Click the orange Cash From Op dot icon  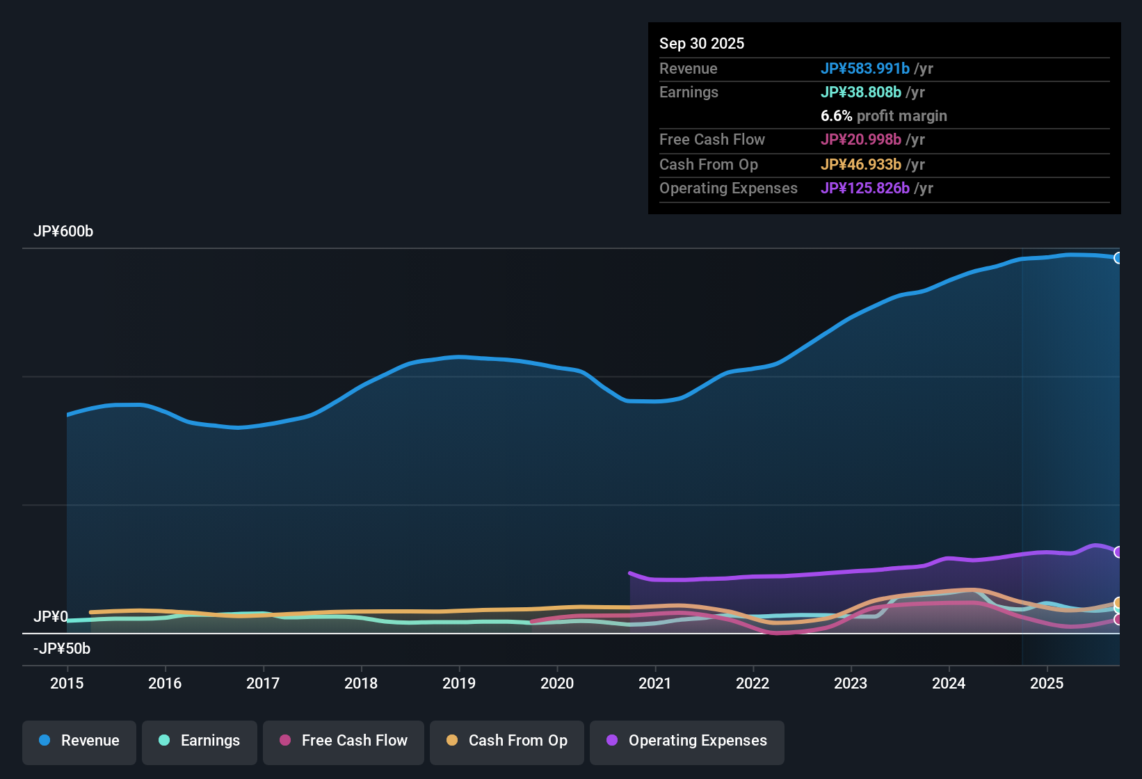[x=452, y=741]
